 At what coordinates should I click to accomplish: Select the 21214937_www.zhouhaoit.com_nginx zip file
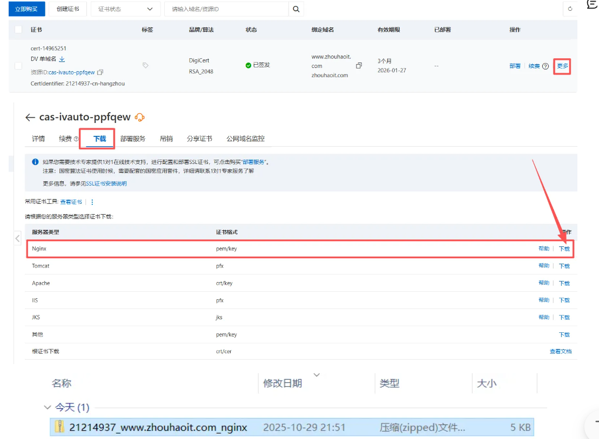coord(158,427)
